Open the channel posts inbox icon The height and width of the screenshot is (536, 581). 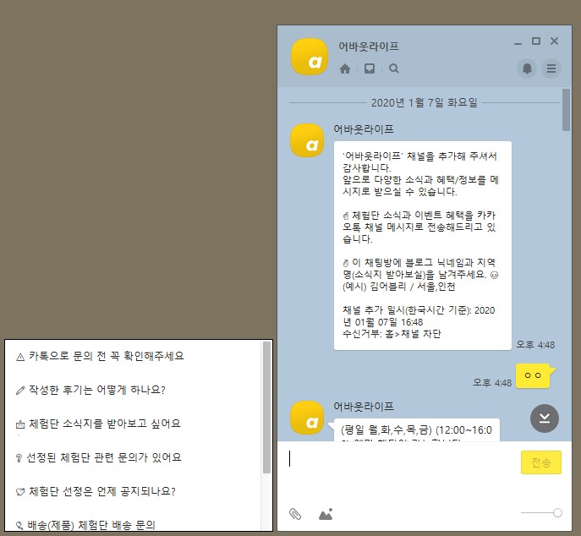pyautogui.click(x=370, y=68)
